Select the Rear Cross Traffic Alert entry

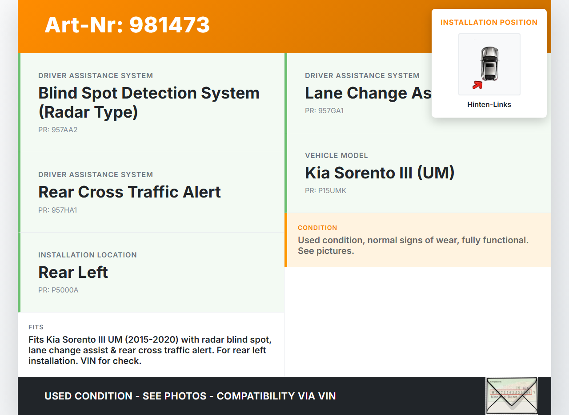click(x=129, y=192)
